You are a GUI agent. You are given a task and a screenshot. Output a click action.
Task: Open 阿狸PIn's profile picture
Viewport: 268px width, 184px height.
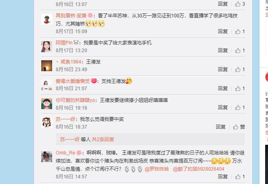[46, 47]
